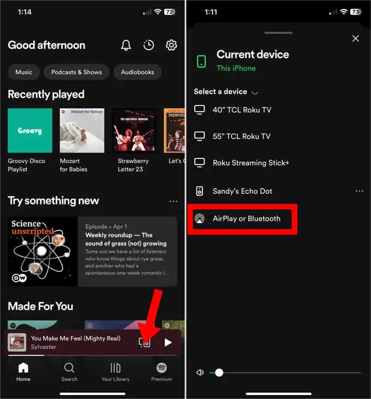Image resolution: width=371 pixels, height=399 pixels.
Task: Adjust the volume slider knob
Action: [x=219, y=373]
